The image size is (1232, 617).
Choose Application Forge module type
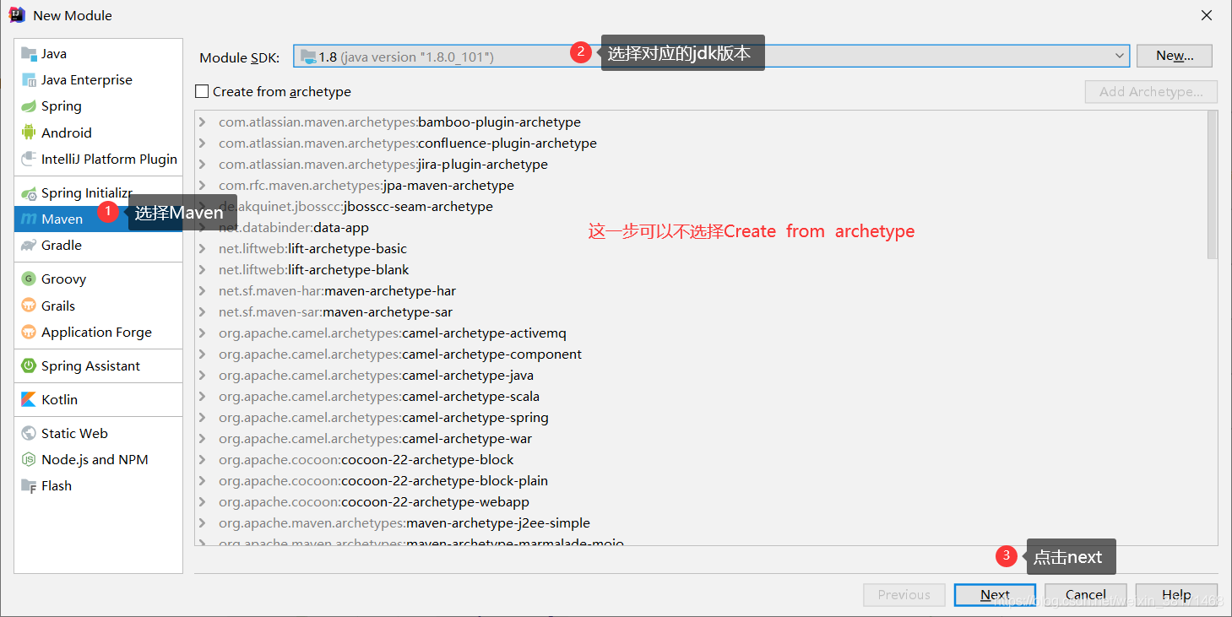98,332
